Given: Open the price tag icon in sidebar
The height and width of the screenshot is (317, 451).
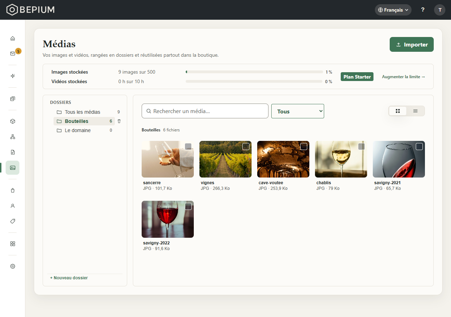Looking at the screenshot, I should pos(13,221).
